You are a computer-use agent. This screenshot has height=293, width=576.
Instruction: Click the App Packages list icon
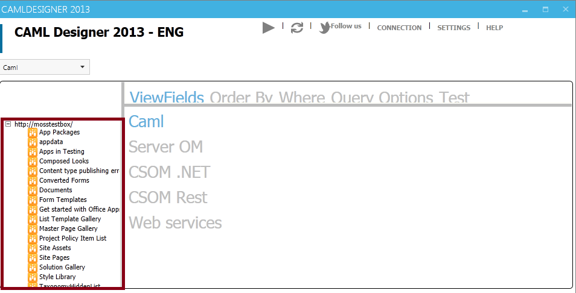pos(33,132)
